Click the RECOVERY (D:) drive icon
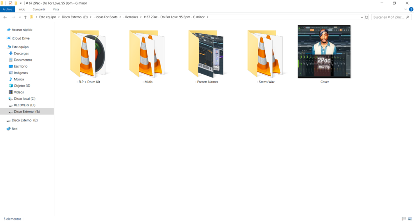This screenshot has width=414, height=222. tap(11, 105)
